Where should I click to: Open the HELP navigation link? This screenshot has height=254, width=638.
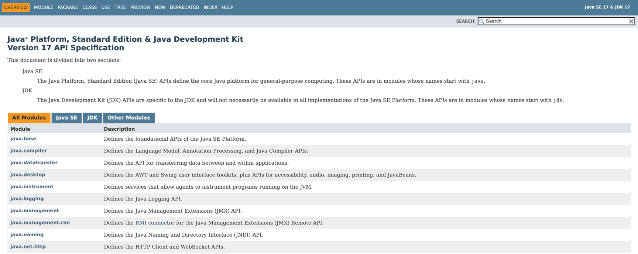tap(227, 7)
